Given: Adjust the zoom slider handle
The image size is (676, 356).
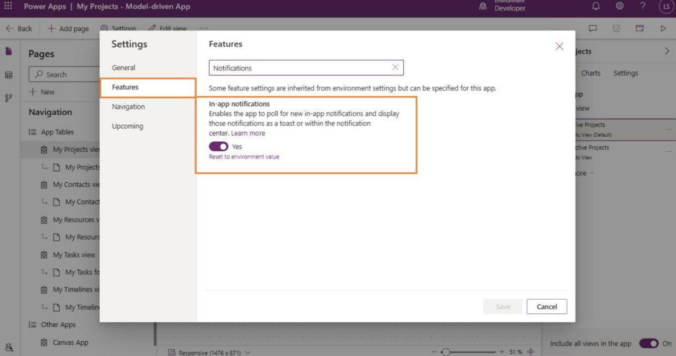Looking at the screenshot, I should 446,352.
